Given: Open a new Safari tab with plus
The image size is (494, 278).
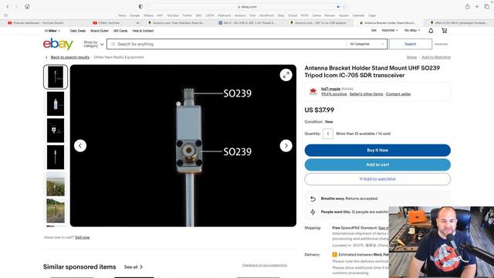Looking at the screenshot, I should click(477, 7).
